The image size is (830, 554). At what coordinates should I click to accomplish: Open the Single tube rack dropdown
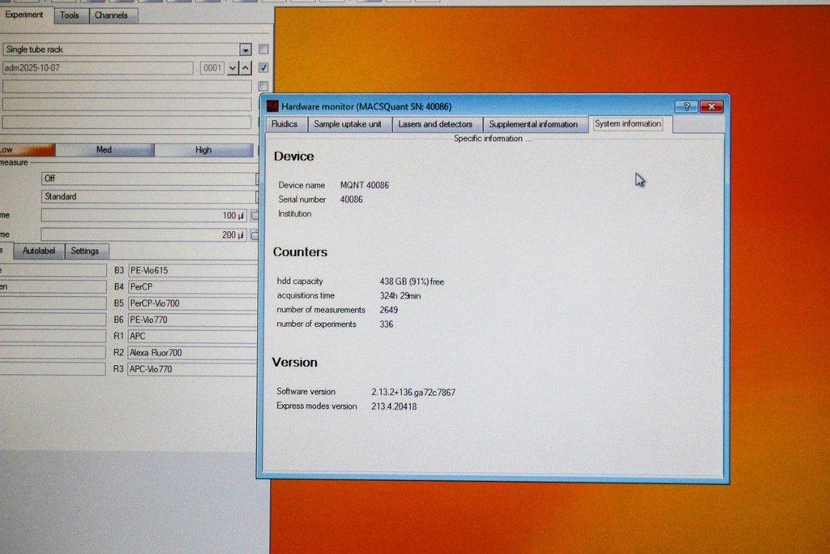(245, 49)
